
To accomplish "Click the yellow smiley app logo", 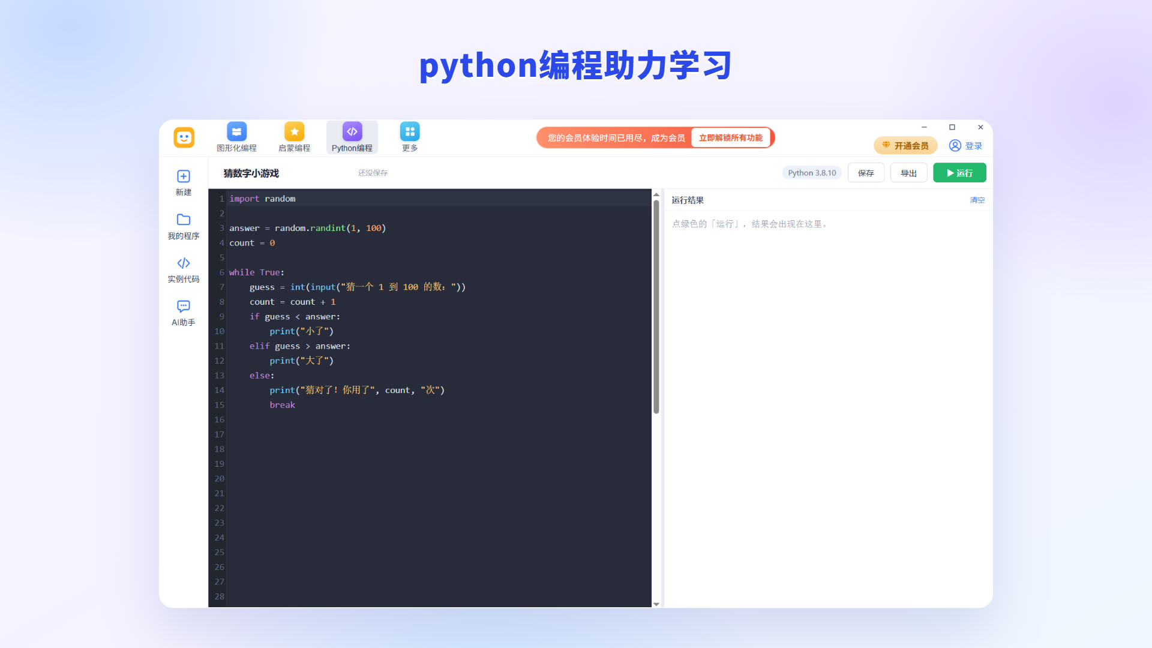I will pyautogui.click(x=184, y=137).
